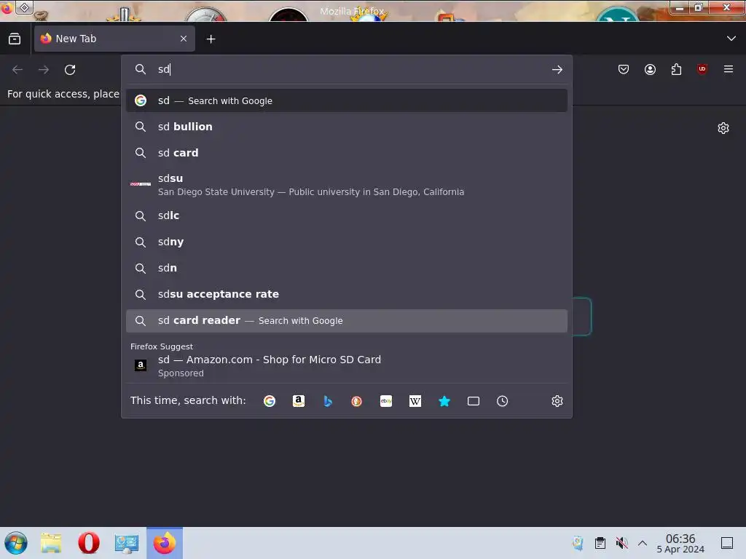Open a new tab with plus button

click(x=211, y=39)
